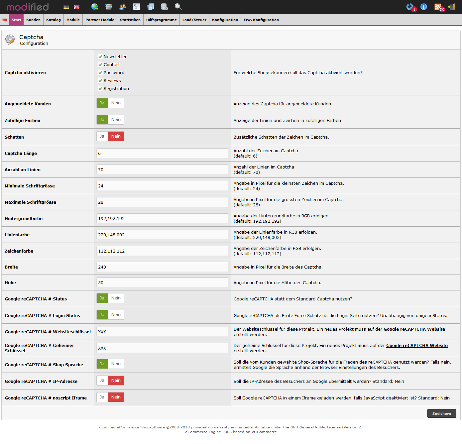462x444 pixels.
Task: Toggle the Registration captcha checkbox
Action: 100,88
